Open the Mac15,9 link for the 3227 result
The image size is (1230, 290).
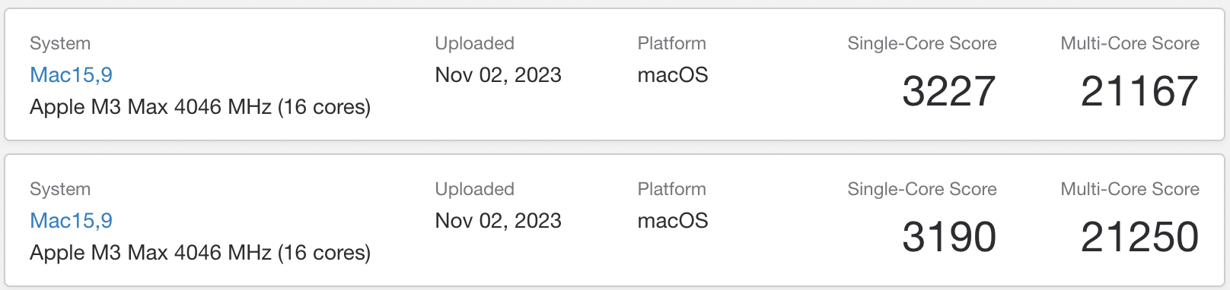click(71, 75)
